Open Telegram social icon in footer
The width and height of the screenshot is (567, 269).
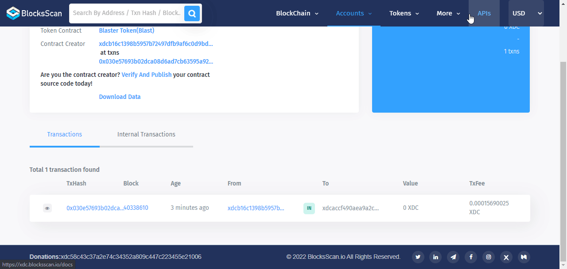coord(453,257)
